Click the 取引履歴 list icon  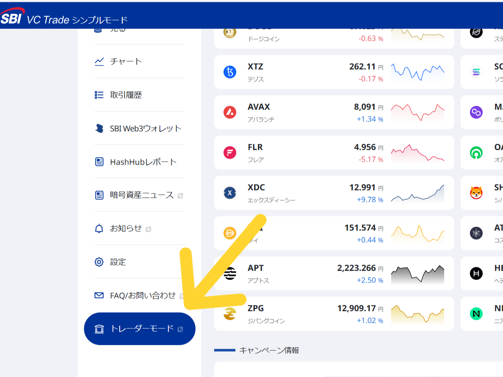[99, 95]
